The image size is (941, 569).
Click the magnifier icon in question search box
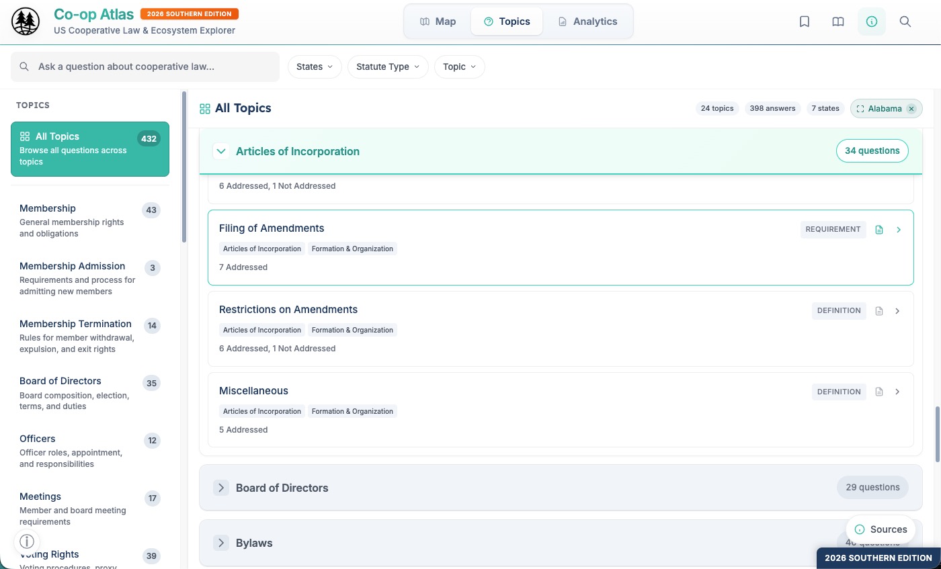24,67
